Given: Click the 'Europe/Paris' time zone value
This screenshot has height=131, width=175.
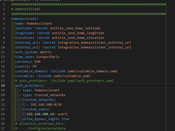Looking at the screenshot, I should point(48,57).
